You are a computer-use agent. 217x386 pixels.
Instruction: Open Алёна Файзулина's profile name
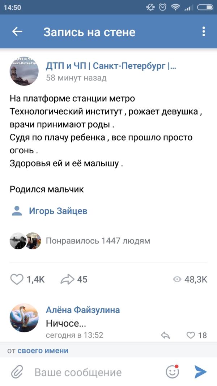(x=83, y=310)
